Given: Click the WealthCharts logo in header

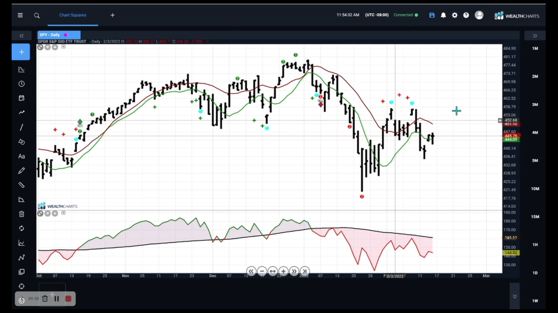Looking at the screenshot, I should [x=517, y=16].
